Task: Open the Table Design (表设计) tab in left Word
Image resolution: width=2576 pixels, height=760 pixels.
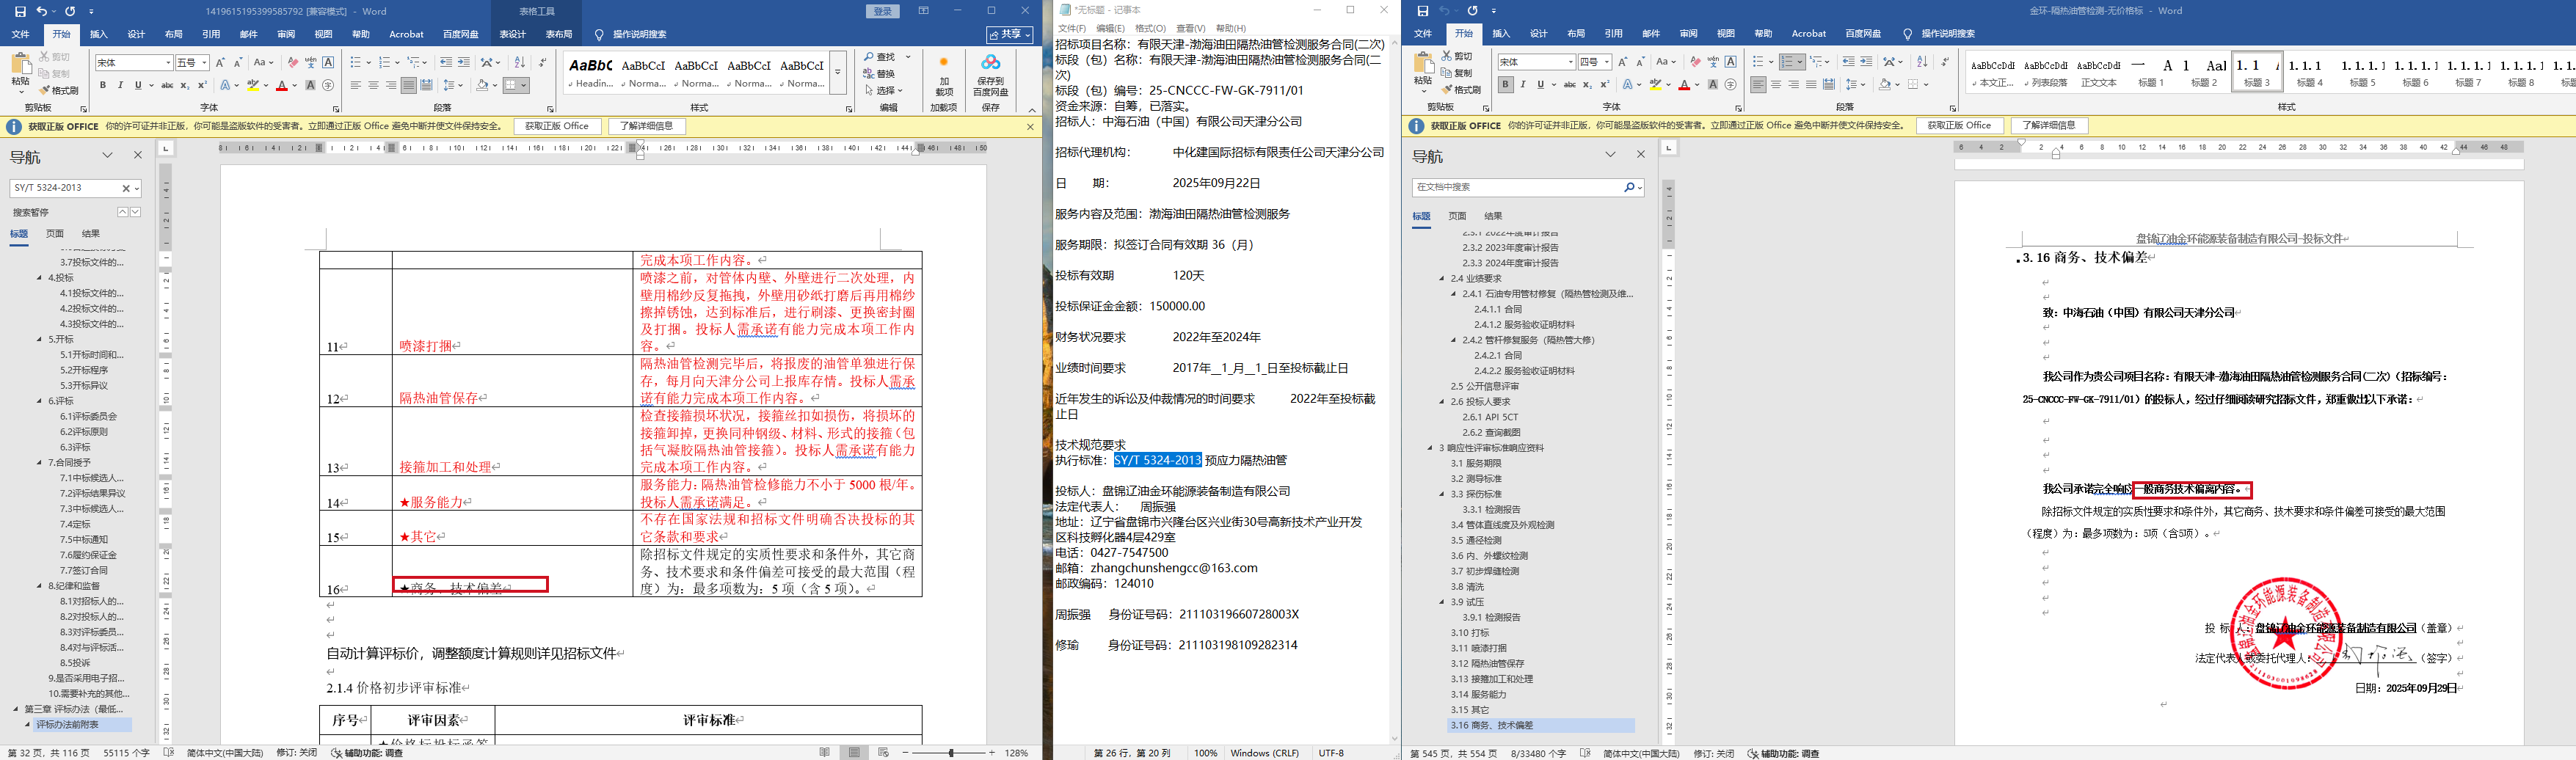Action: coord(513,34)
